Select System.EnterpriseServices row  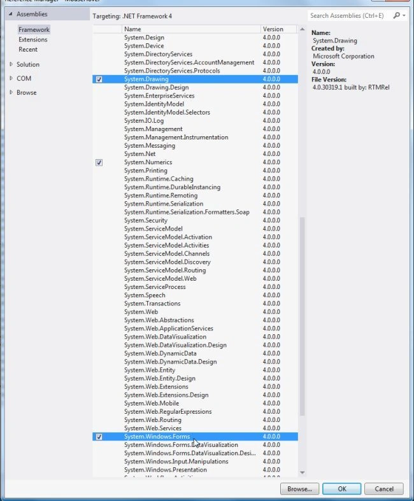click(x=195, y=96)
